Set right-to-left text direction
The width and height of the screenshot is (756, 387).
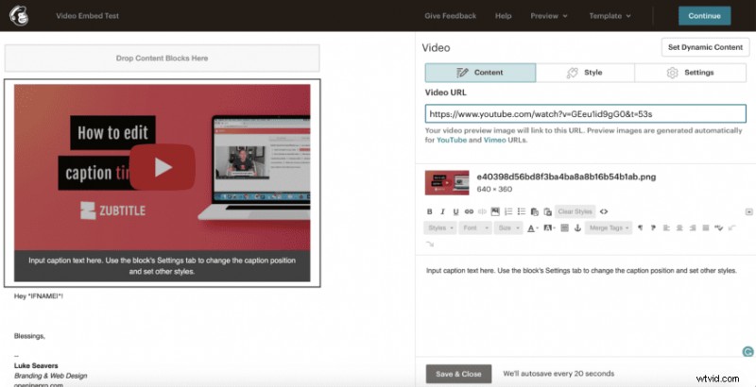point(653,227)
